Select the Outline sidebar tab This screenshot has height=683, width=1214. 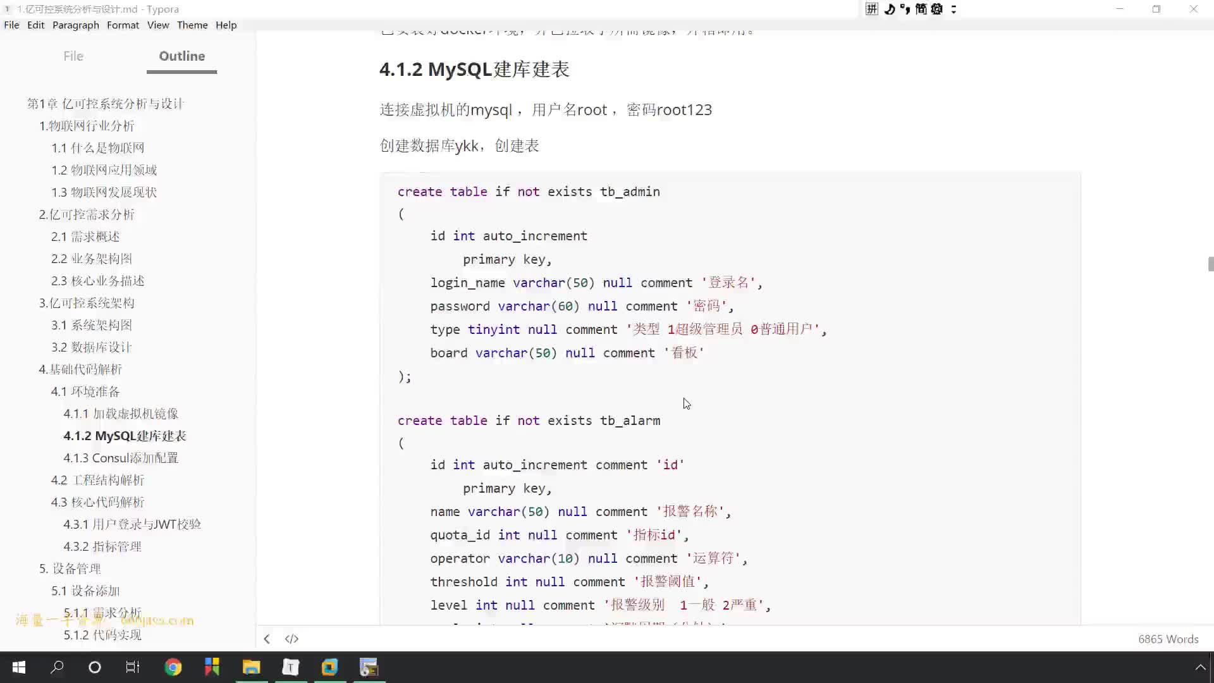tap(181, 56)
